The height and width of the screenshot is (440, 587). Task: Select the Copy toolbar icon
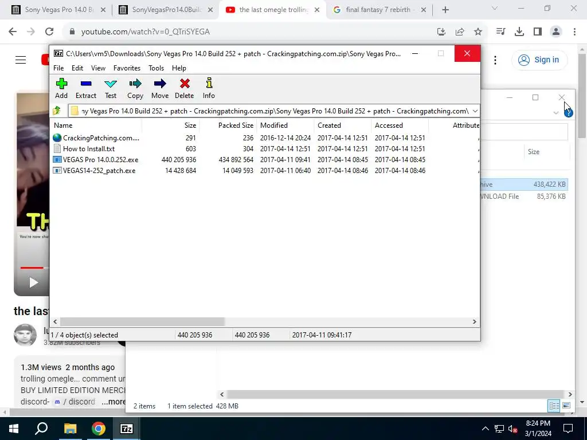point(135,89)
